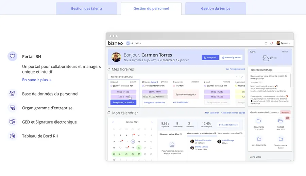The height and width of the screenshot is (176, 306).
Task: Select day 12 in calendar
Action: [133, 141]
